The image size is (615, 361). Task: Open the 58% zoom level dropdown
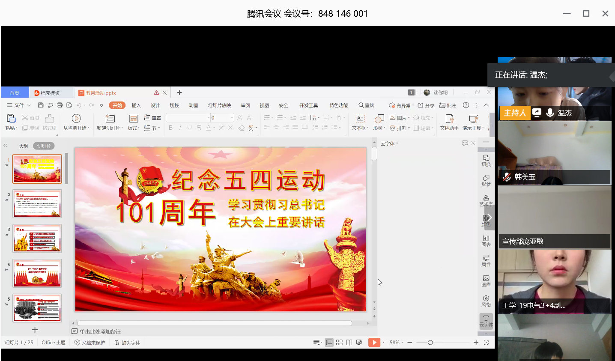(396, 343)
